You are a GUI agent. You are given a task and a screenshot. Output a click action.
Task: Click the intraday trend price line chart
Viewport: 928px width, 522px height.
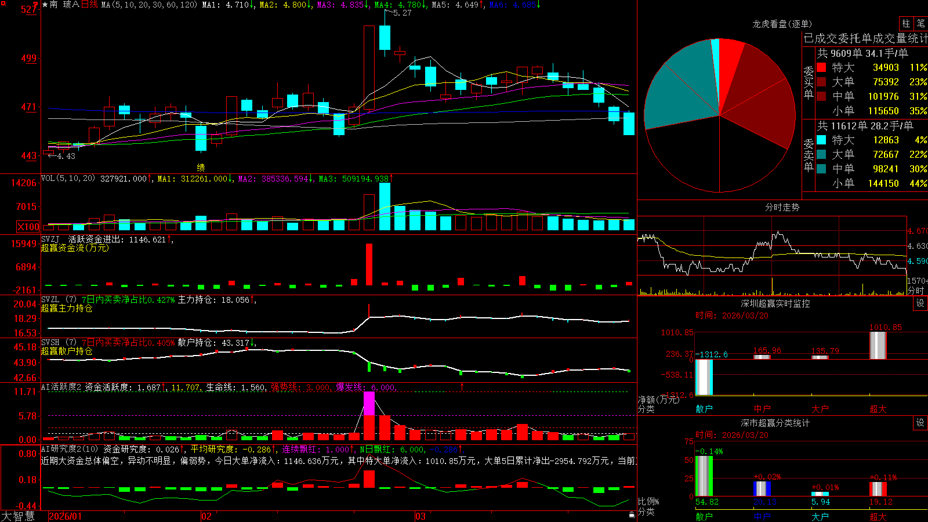coord(772,253)
